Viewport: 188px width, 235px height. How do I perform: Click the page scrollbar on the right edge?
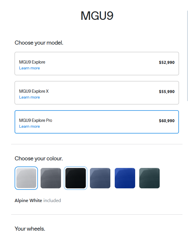[x=187, y=56]
